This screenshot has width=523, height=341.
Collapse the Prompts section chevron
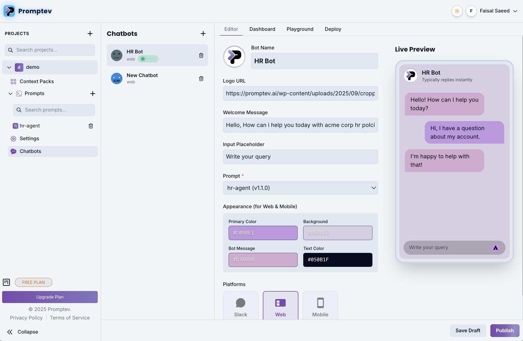11,93
